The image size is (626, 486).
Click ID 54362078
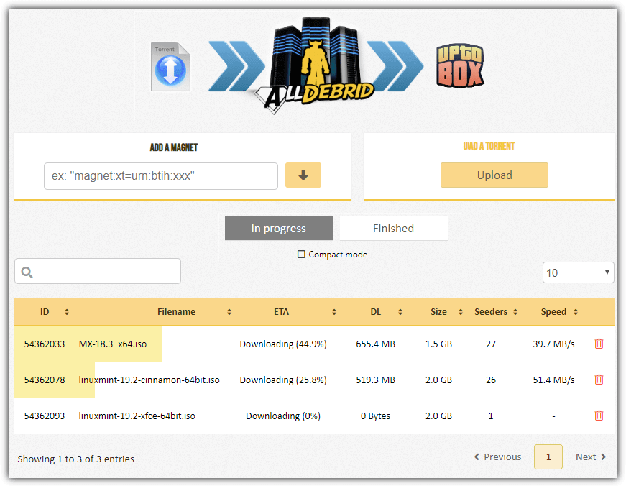pos(45,380)
